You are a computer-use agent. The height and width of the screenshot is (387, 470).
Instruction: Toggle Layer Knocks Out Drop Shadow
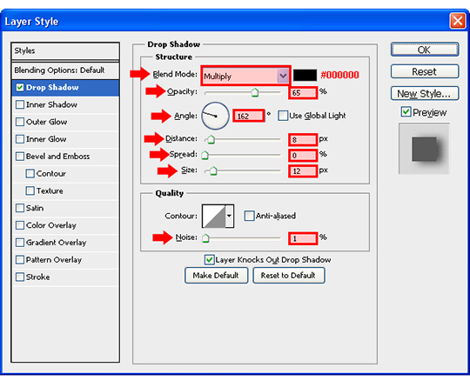[x=209, y=260]
